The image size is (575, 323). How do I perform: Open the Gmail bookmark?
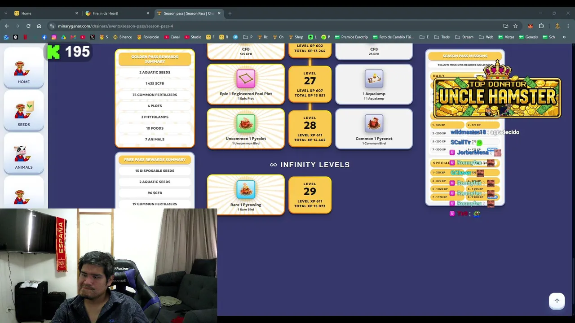coord(73,37)
